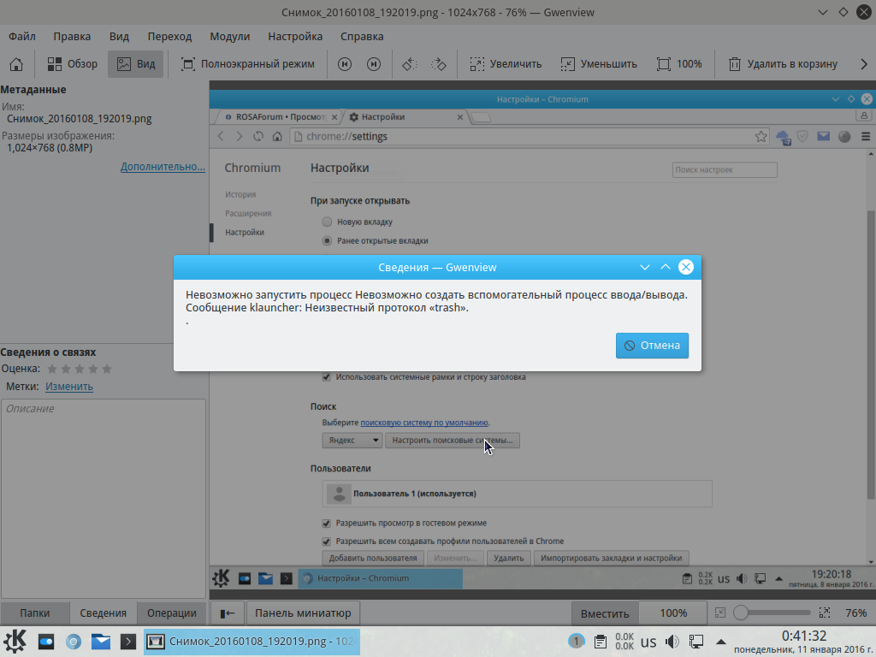Minimize the main Gwenview window
The width and height of the screenshot is (876, 657).
coord(823,12)
